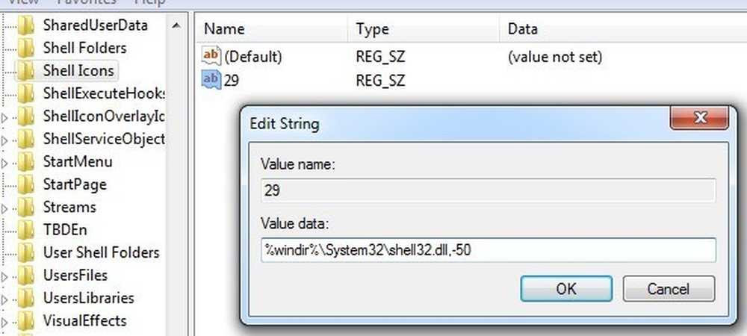The width and height of the screenshot is (747, 336).
Task: Select the 29 registry value icon
Action: coord(211,80)
